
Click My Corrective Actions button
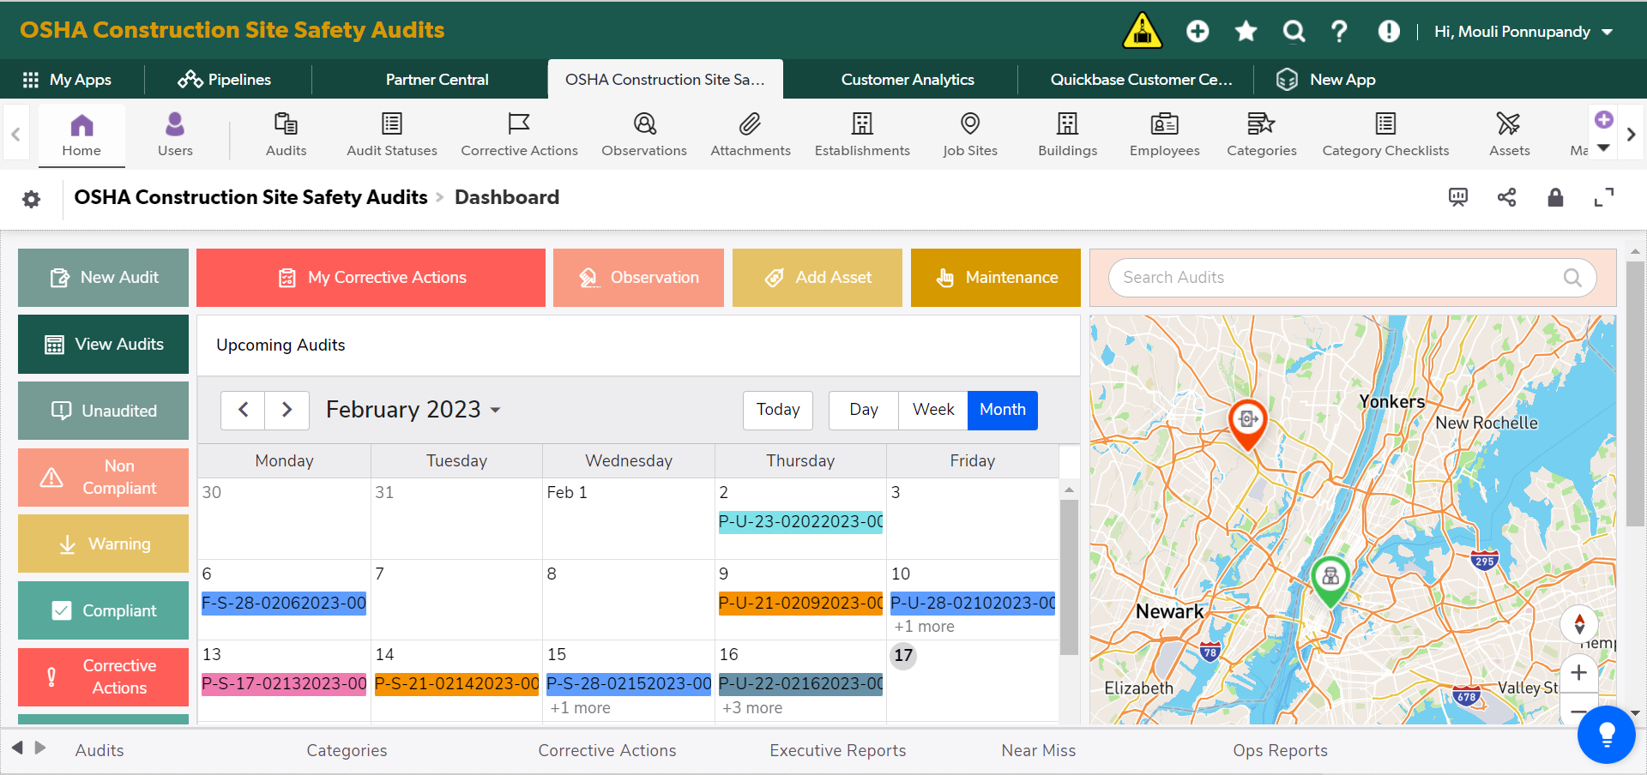371,278
